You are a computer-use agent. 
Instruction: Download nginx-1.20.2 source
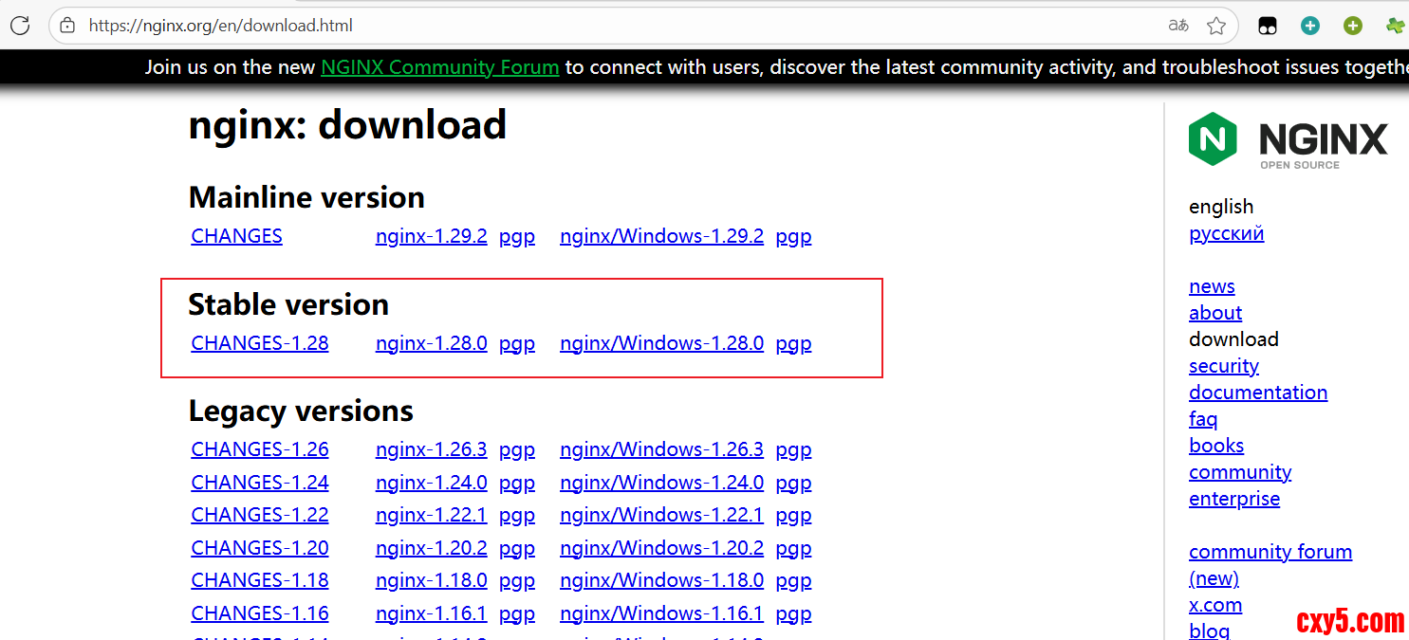click(x=432, y=548)
